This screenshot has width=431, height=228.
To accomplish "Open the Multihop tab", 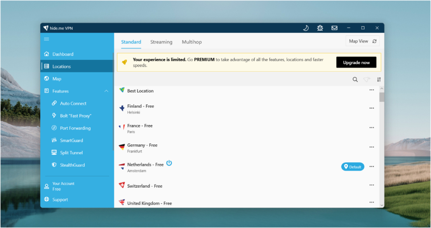I will tap(191, 42).
